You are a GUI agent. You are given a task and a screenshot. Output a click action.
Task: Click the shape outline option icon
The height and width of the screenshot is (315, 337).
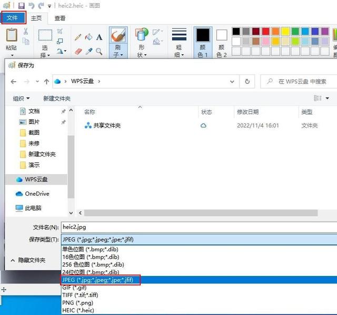click(x=158, y=32)
